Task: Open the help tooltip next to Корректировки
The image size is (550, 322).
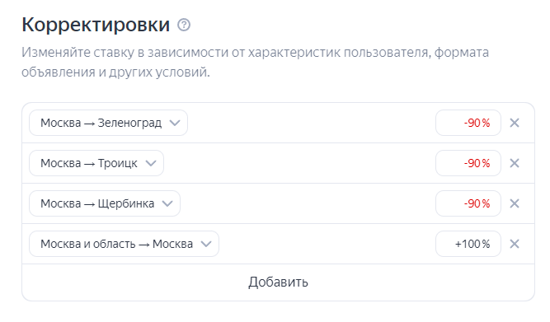Action: click(184, 26)
